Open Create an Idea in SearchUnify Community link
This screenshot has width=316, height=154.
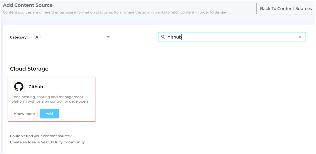tap(48, 142)
